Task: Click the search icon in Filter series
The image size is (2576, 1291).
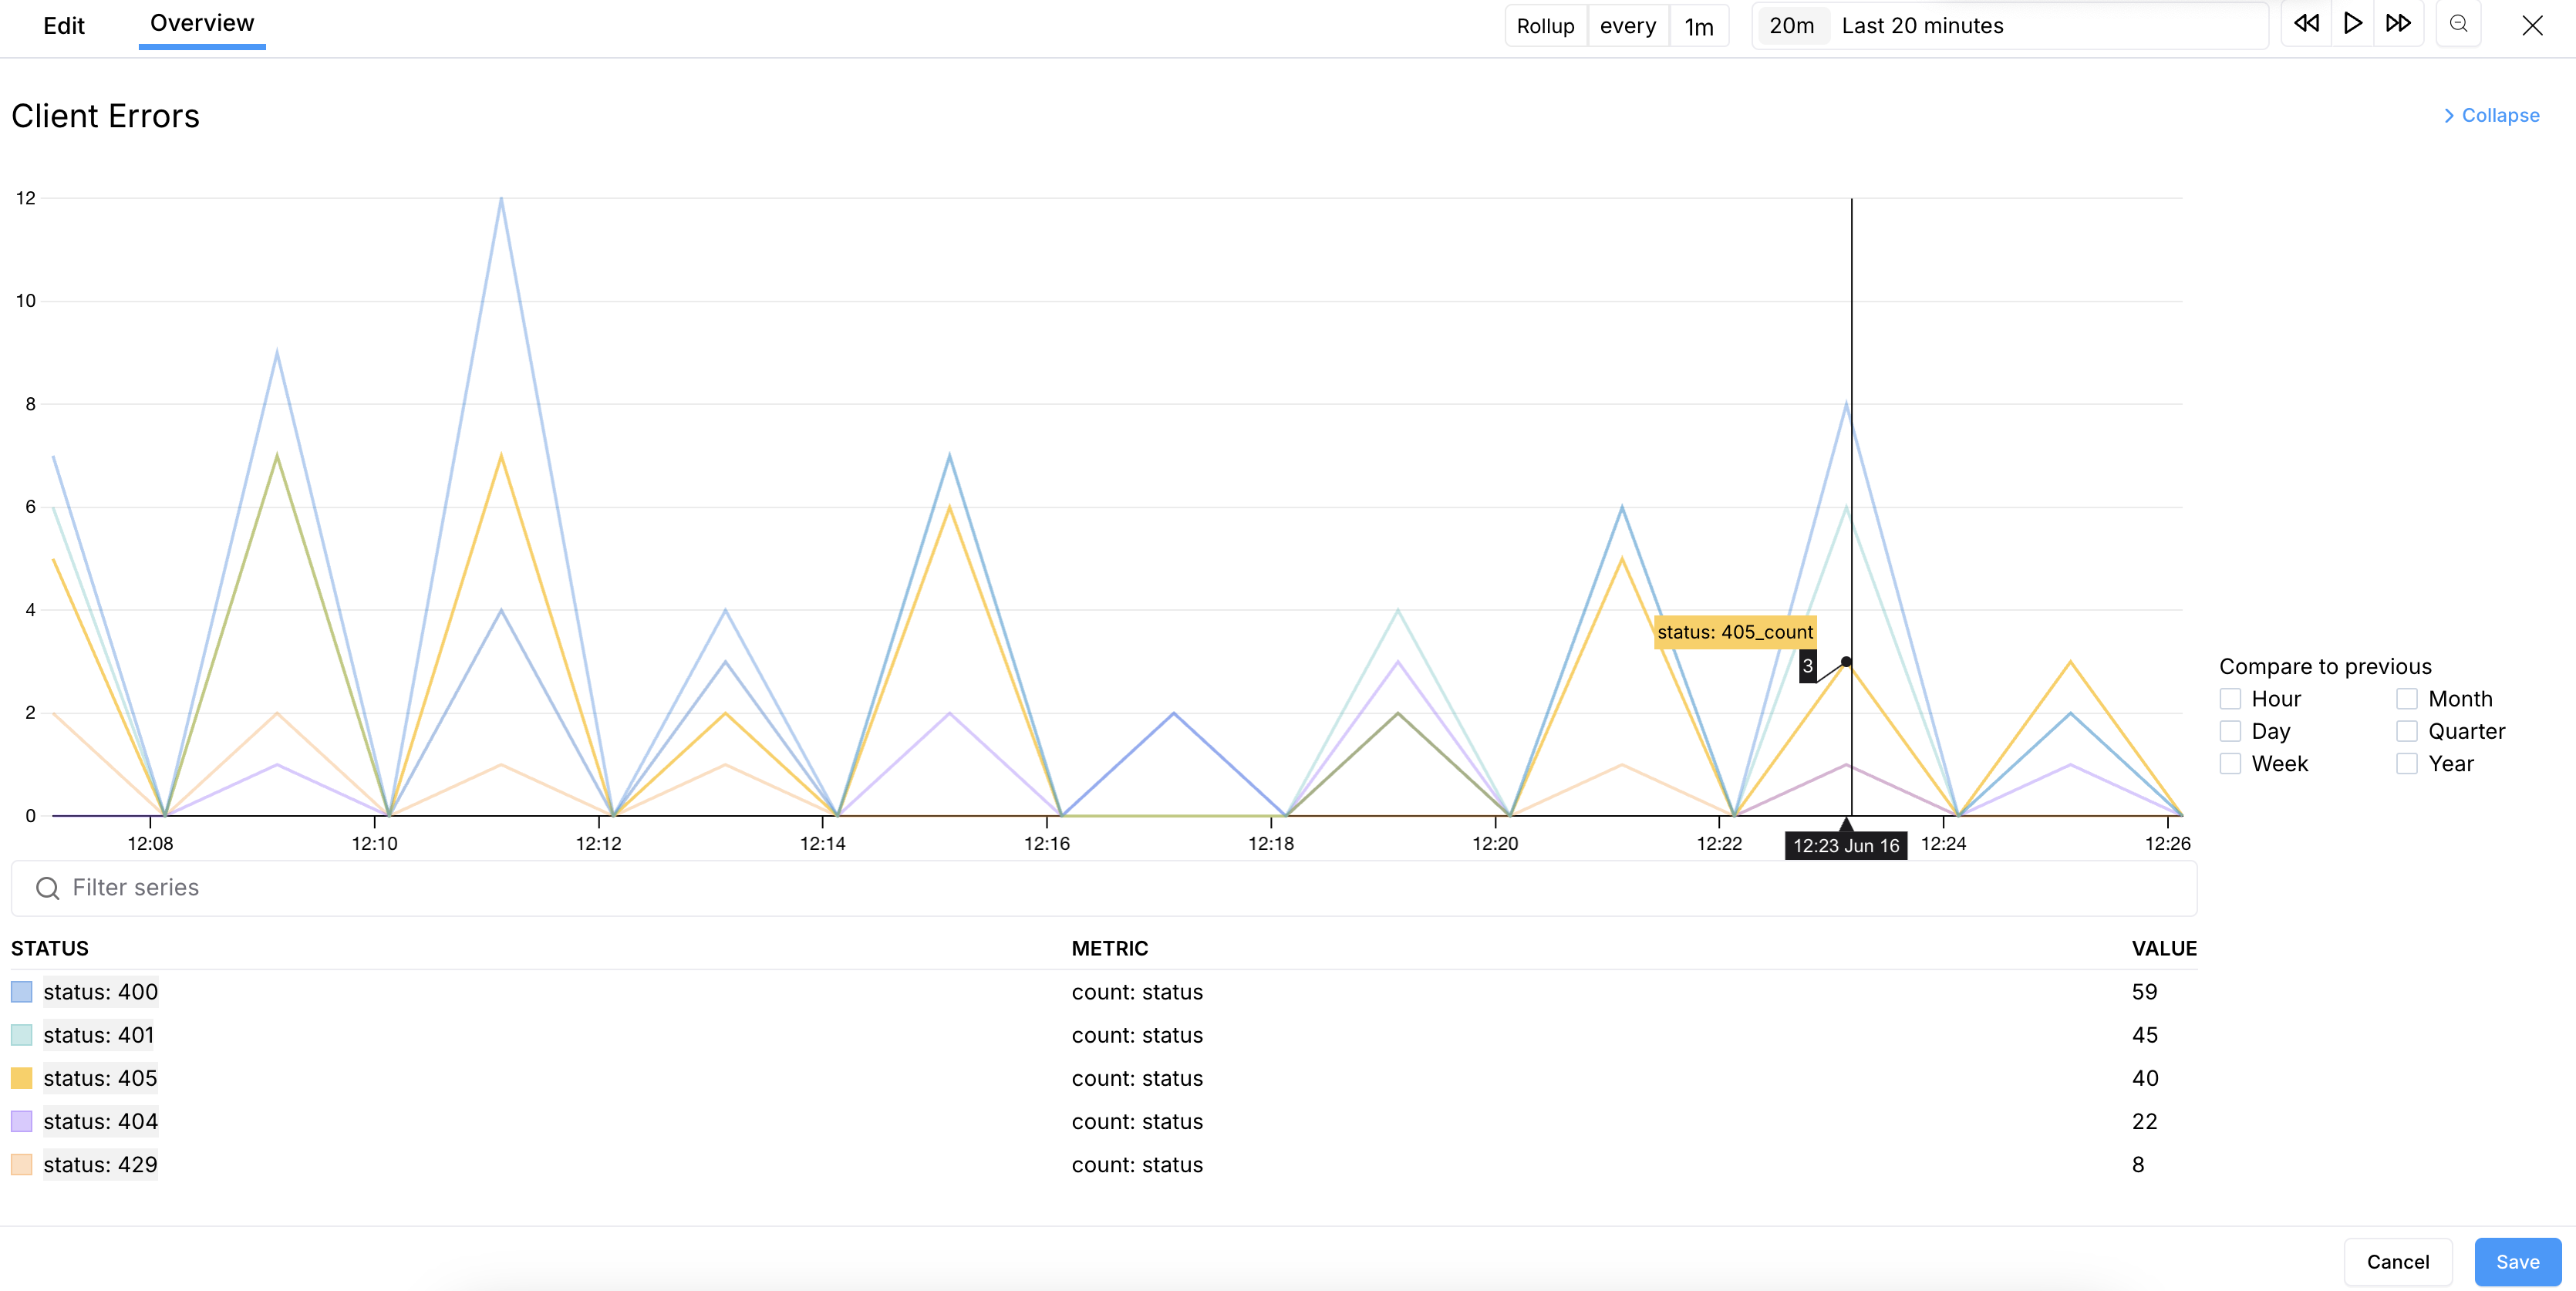Action: pyautogui.click(x=47, y=888)
